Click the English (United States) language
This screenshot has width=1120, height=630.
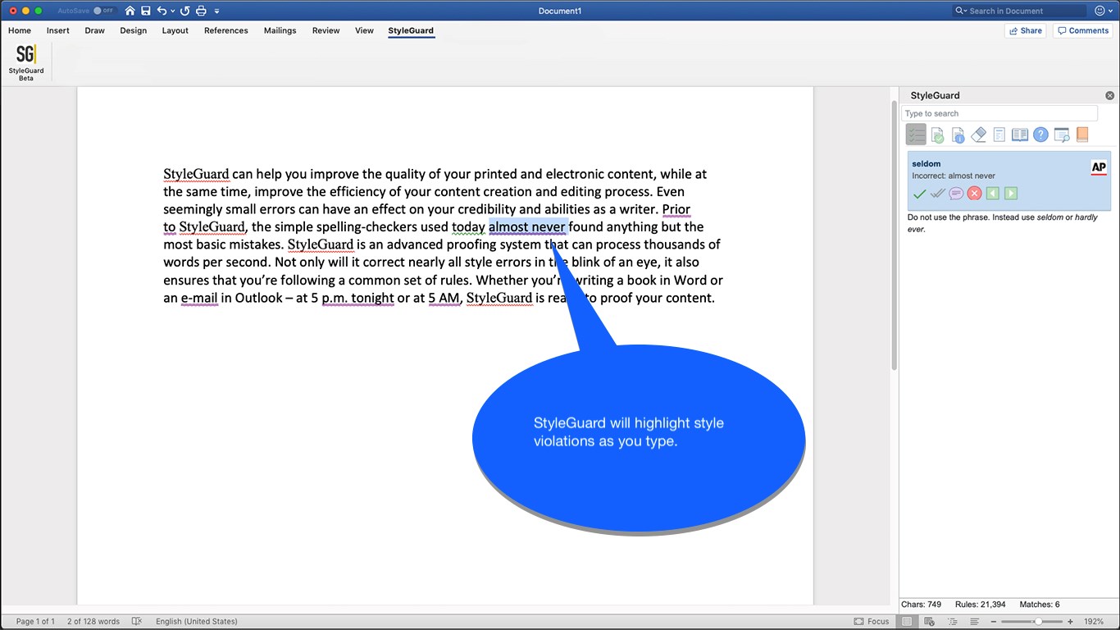coord(197,621)
